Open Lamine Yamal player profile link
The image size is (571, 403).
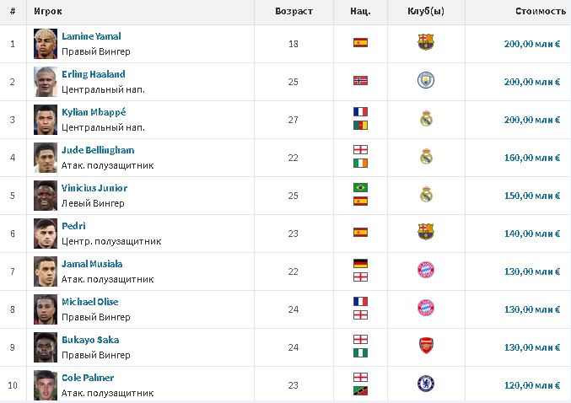(x=91, y=36)
